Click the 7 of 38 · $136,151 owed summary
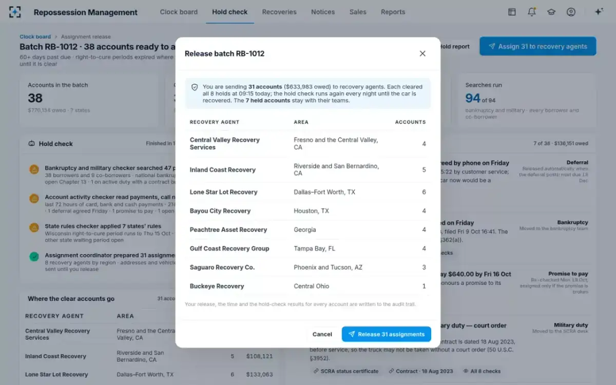This screenshot has height=385, width=616. point(561,144)
